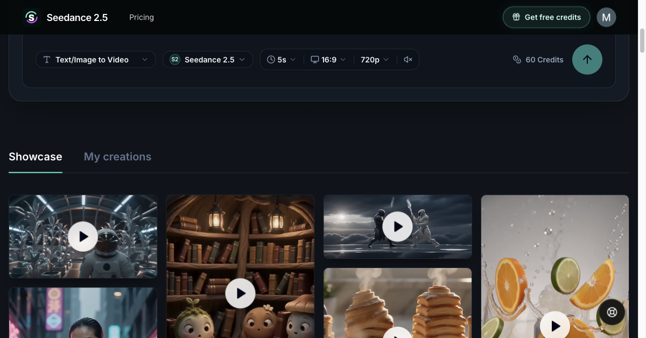Play the astronaut greenhouse video
Viewport: 646px width, 338px height.
click(83, 236)
